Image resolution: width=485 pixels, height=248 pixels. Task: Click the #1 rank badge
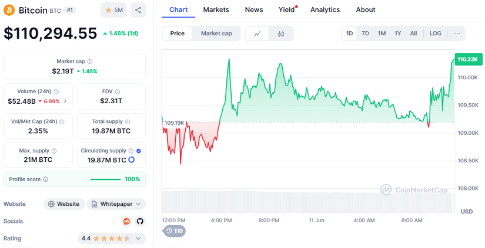coord(69,10)
